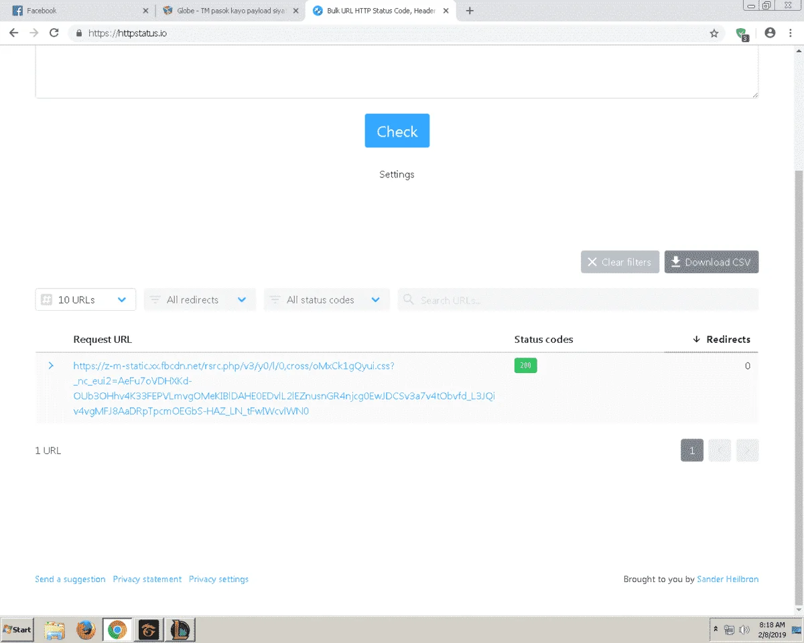The width and height of the screenshot is (804, 643).
Task: Click inside the URL list text area
Action: point(397,72)
